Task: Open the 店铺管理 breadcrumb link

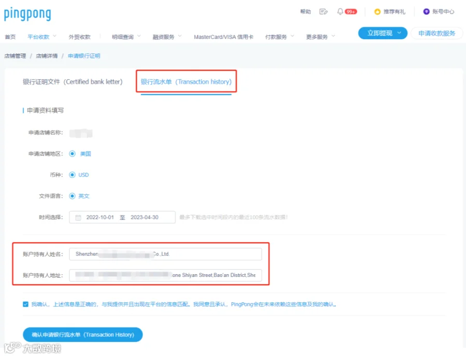Action: click(15, 55)
